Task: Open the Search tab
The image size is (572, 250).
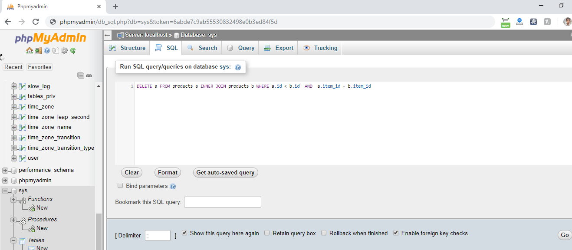Action: pyautogui.click(x=202, y=48)
